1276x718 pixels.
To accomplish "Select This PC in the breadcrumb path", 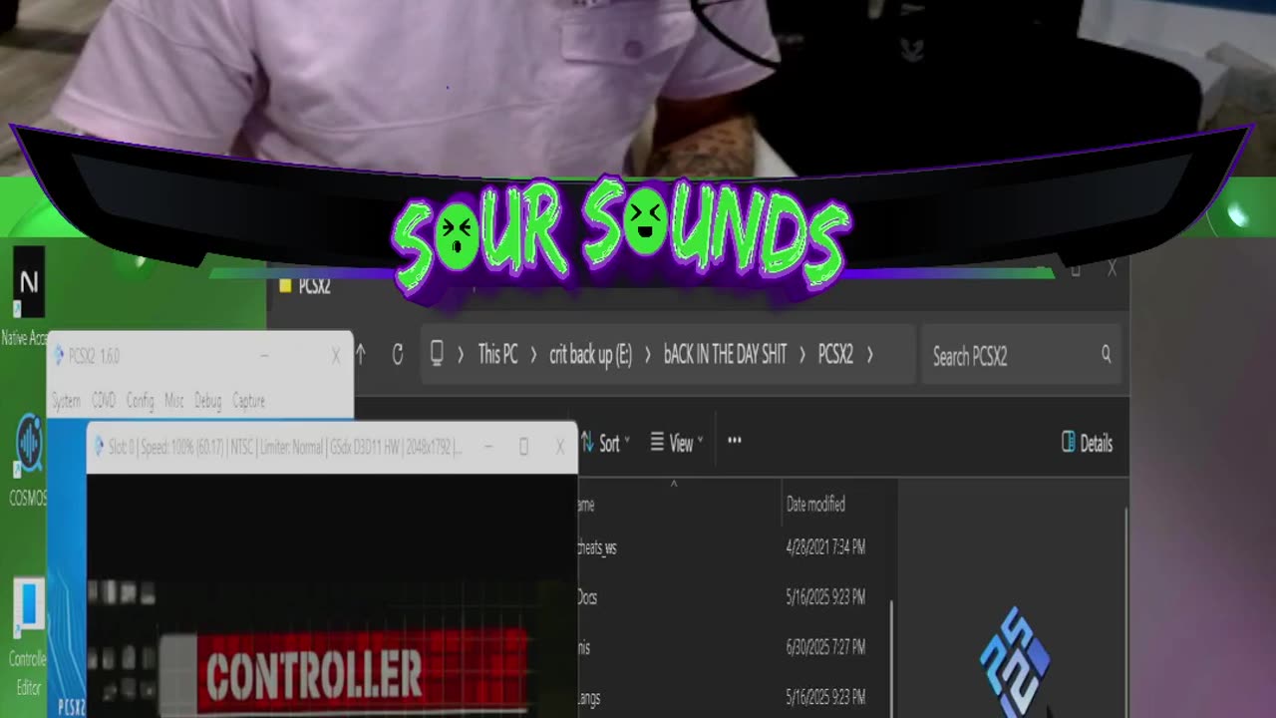I will tap(497, 354).
